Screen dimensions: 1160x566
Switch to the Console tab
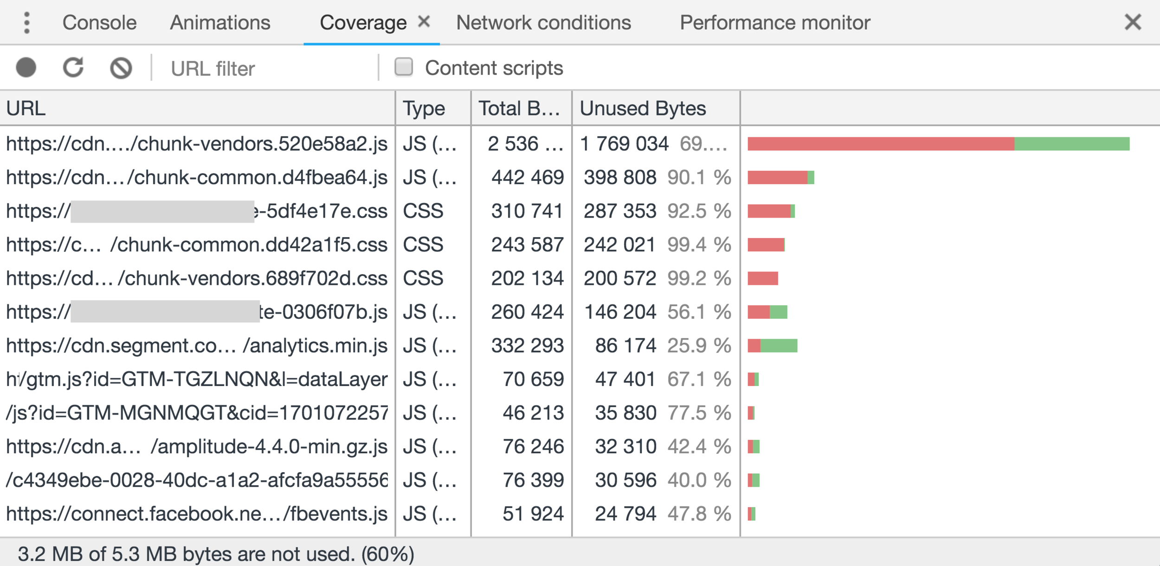pos(100,23)
